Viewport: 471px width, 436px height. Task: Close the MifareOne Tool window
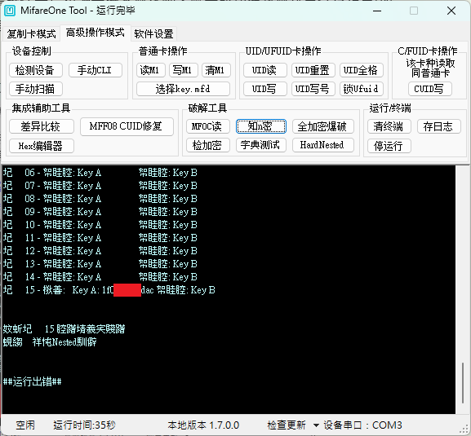coord(451,11)
